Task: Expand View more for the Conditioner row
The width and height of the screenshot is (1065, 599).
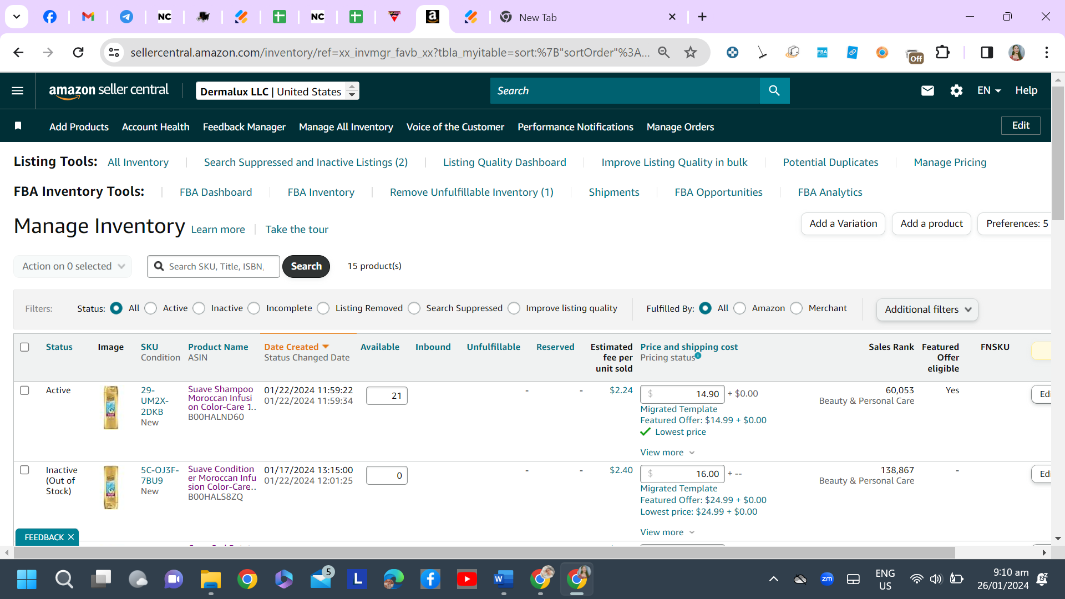Action: 667,532
